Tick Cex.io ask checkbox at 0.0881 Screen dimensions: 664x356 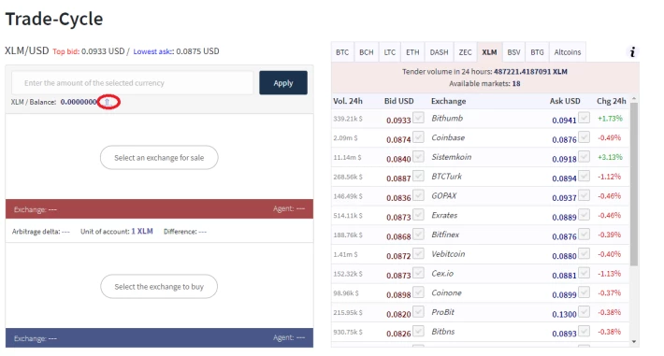pos(584,273)
